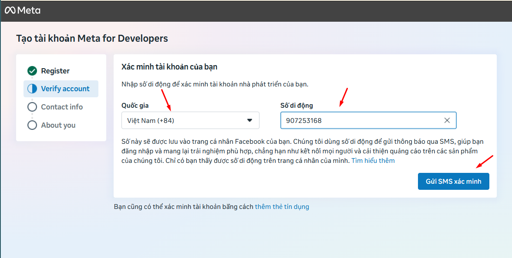
Task: Click the heading Tạo tài khoản Meta for Developers
Action: (92, 38)
